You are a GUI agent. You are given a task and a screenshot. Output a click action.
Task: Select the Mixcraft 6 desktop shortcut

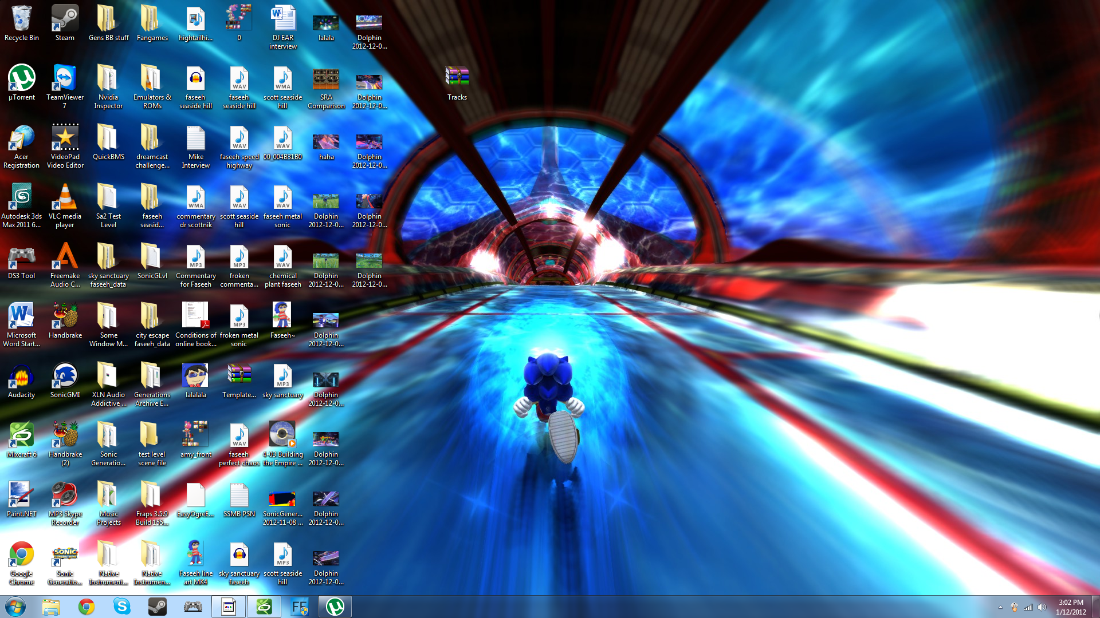[22, 440]
